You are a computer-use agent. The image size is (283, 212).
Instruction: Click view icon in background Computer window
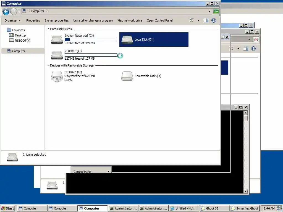pyautogui.click(x=232, y=48)
